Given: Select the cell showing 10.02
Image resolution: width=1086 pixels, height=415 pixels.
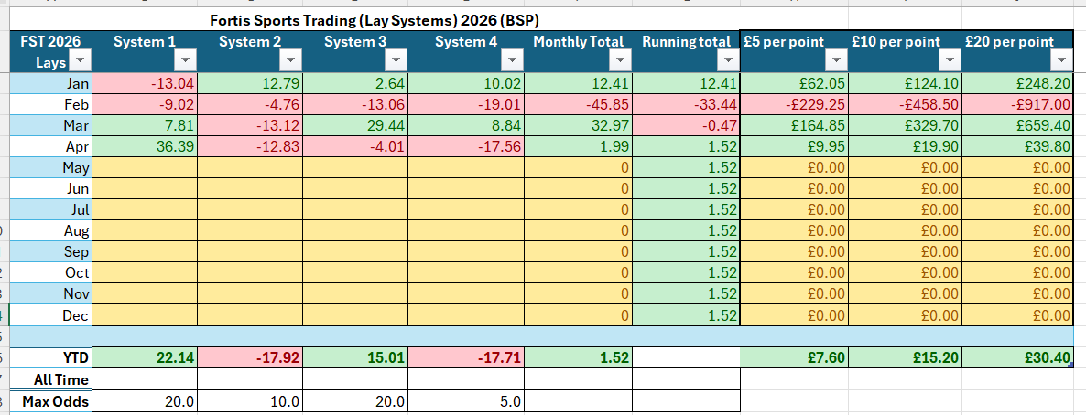Looking at the screenshot, I should [x=465, y=84].
